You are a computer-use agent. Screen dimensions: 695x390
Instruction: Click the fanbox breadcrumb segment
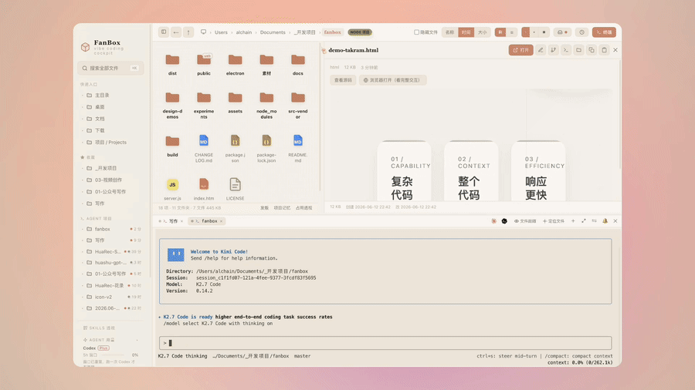pyautogui.click(x=332, y=32)
